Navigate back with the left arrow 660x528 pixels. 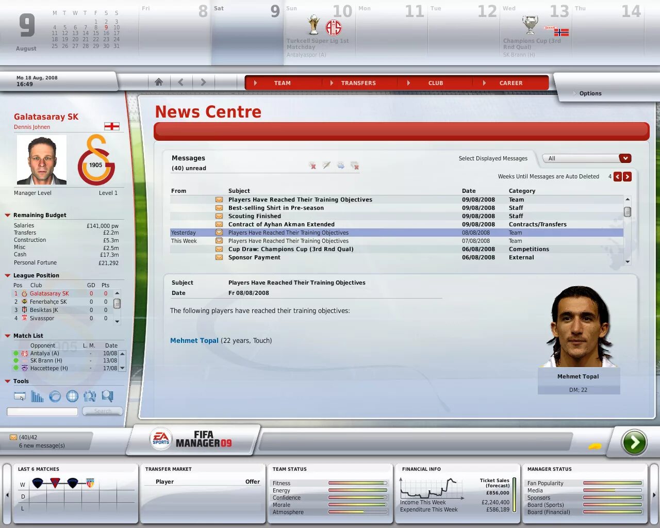point(180,82)
